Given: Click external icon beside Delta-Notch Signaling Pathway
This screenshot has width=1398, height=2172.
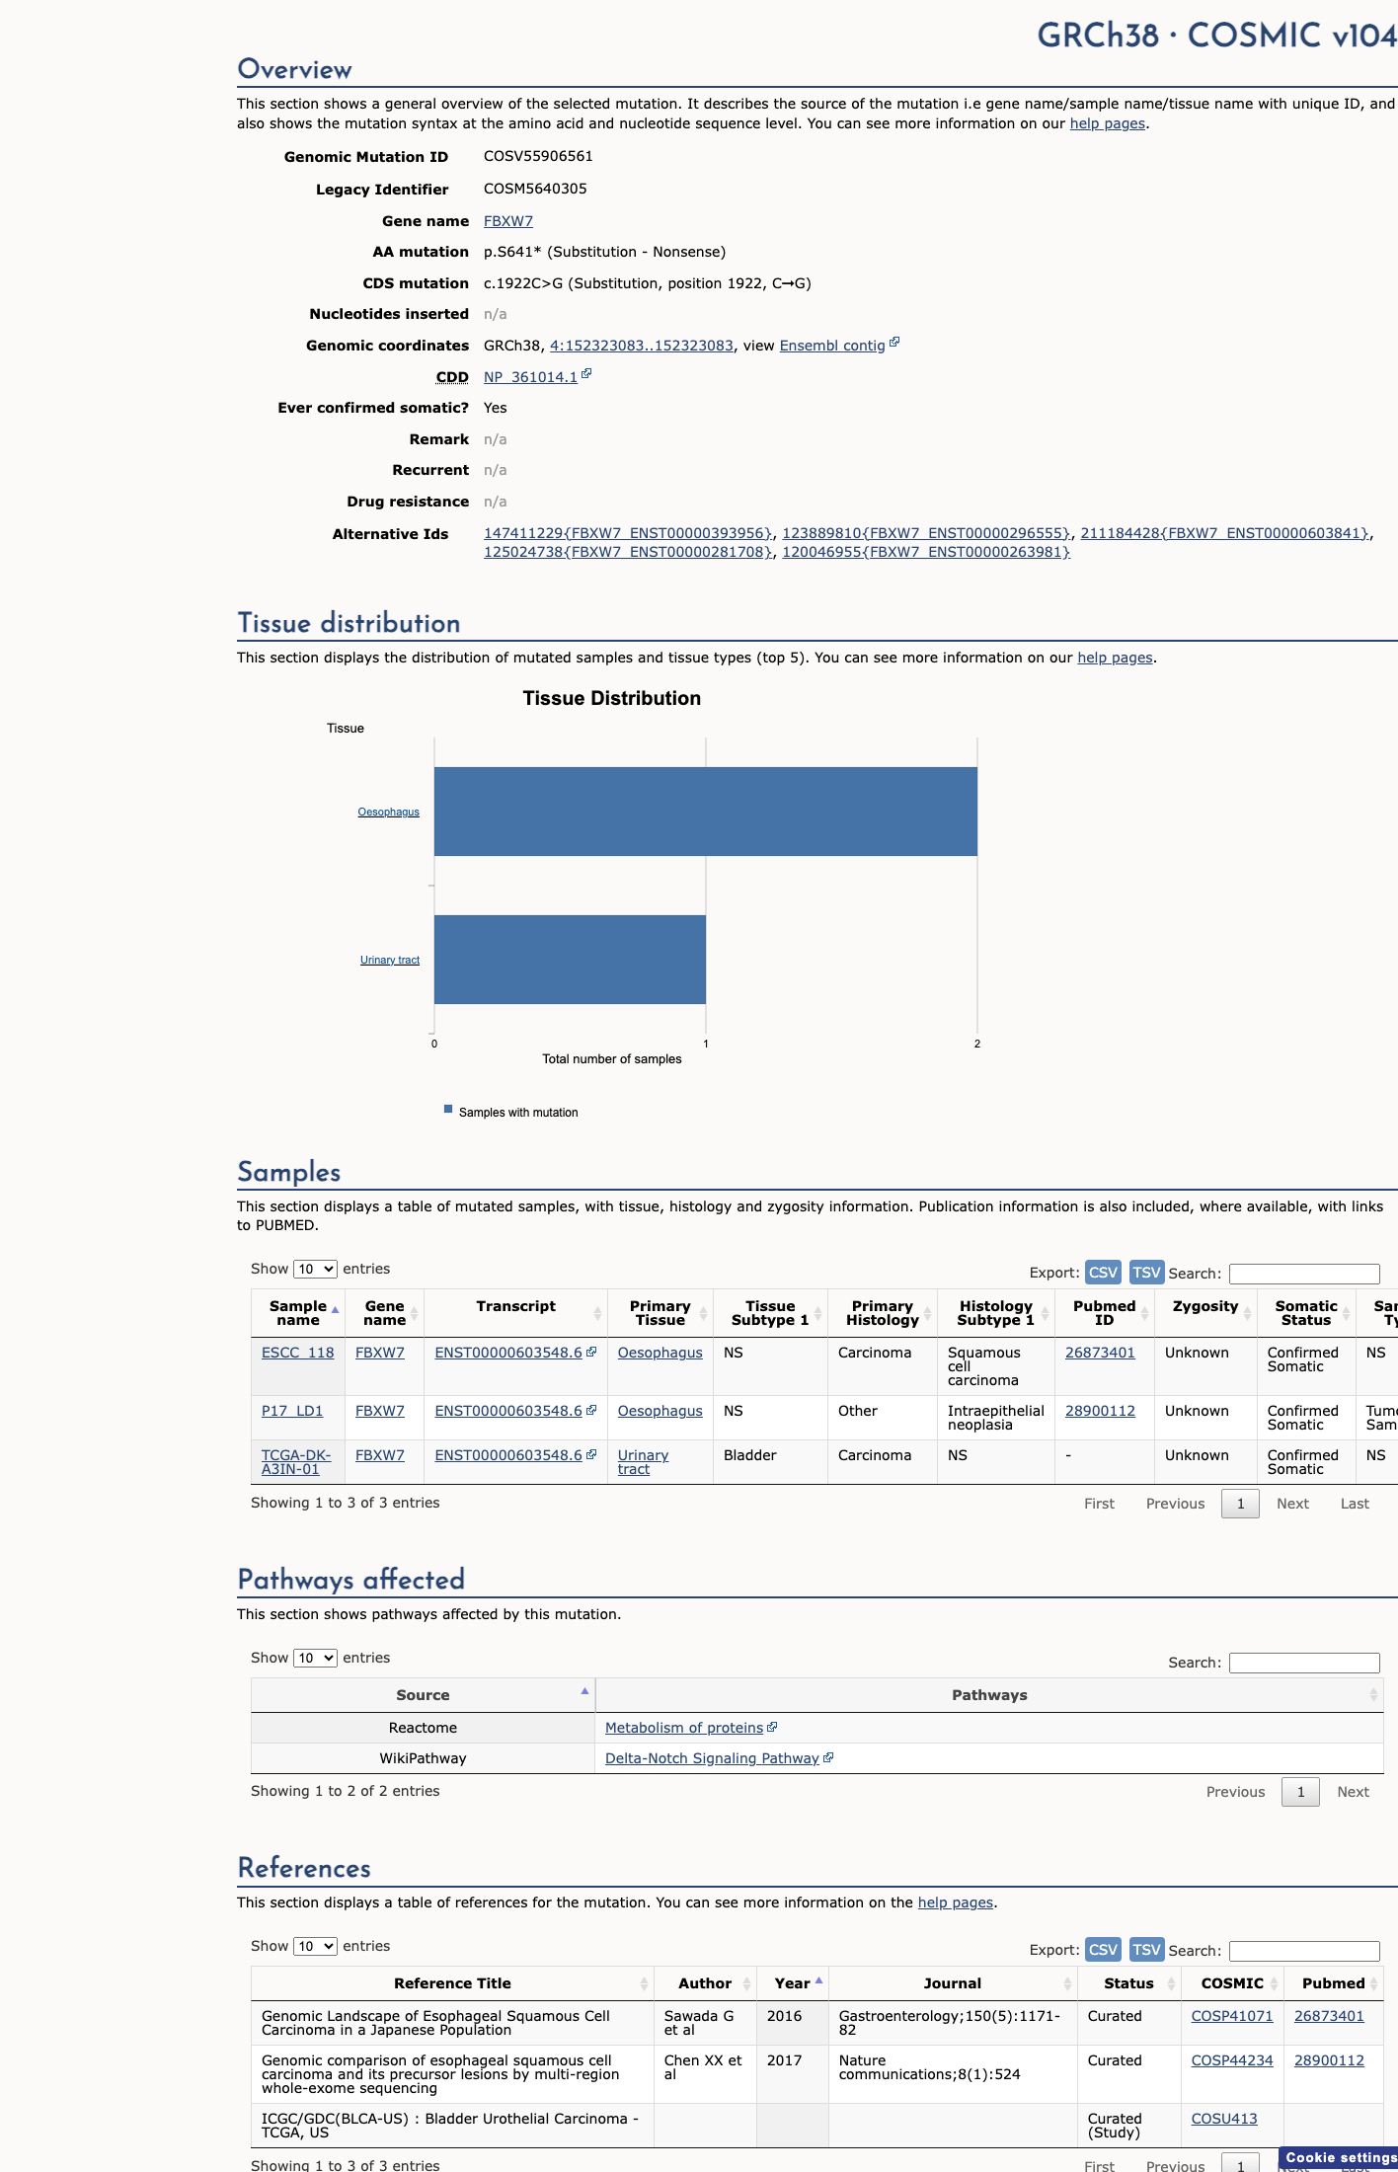Looking at the screenshot, I should (x=828, y=1757).
